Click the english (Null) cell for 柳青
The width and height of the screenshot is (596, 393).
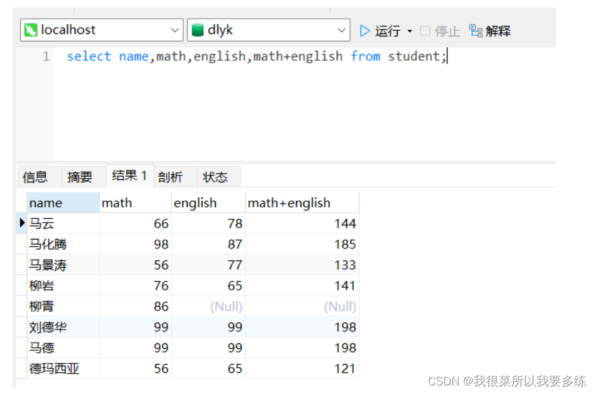pos(208,306)
